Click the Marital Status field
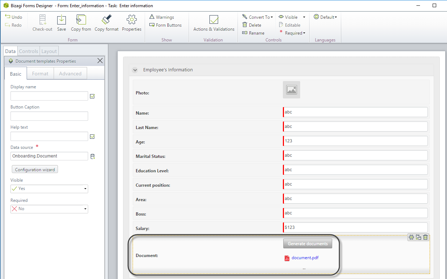The width and height of the screenshot is (447, 279). pyautogui.click(x=355, y=155)
